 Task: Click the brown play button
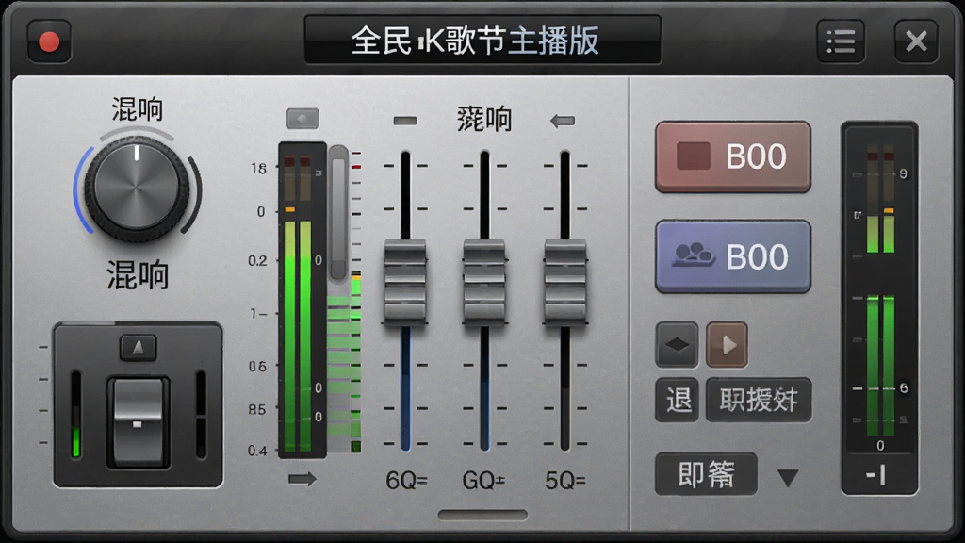727,345
